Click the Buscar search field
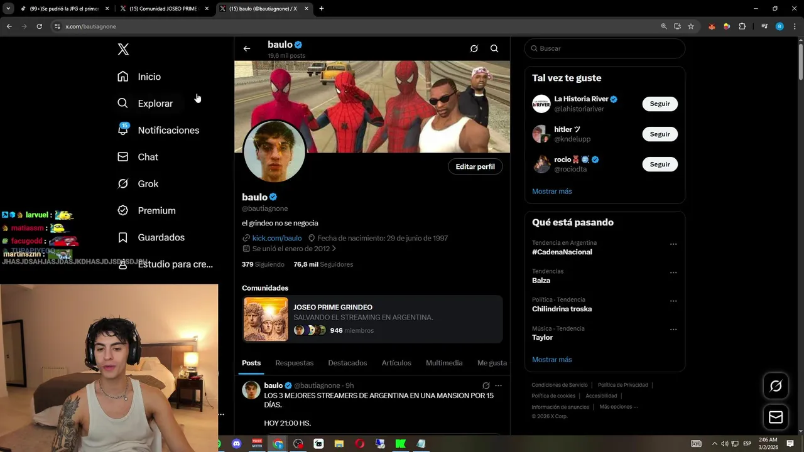 pyautogui.click(x=605, y=48)
